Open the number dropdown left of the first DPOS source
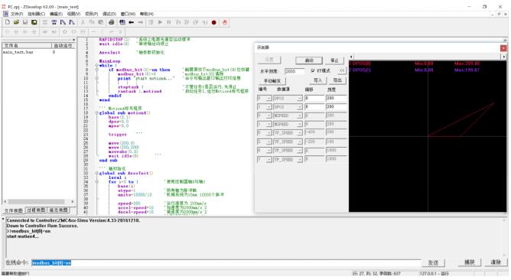This screenshot has height=280, width=511. tap(269, 98)
